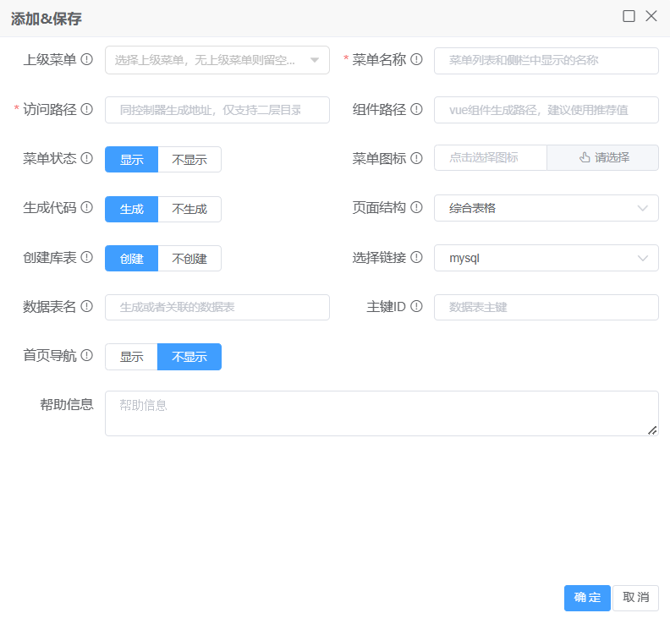This screenshot has width=670, height=624.
Task: Click the 请选择 icon picker button
Action: point(602,158)
